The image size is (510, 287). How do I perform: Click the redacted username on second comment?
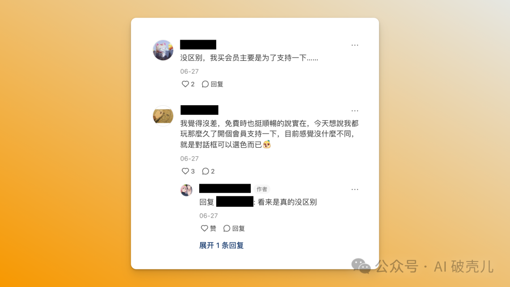199,110
